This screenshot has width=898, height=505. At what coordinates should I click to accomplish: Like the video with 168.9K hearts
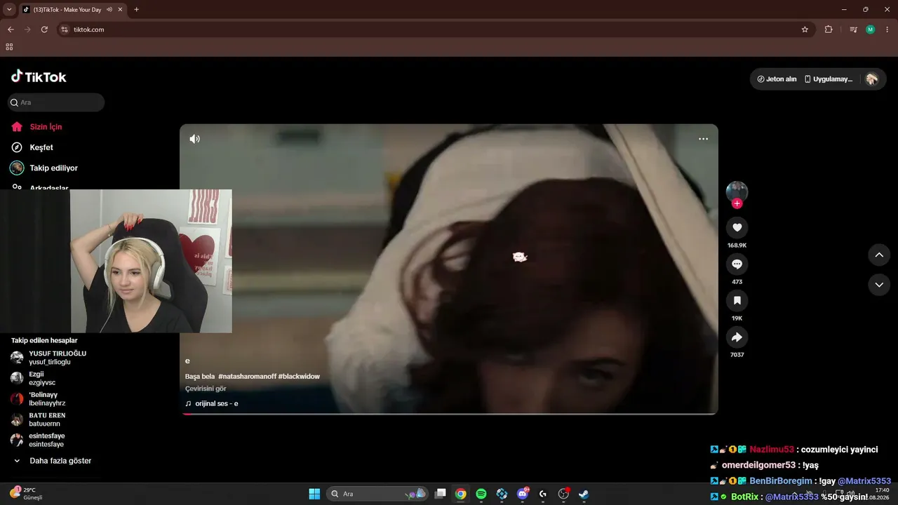737,227
